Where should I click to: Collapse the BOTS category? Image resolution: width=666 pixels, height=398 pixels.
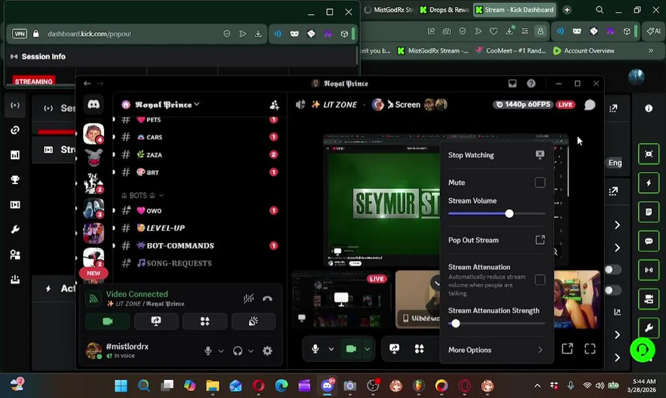click(x=142, y=195)
